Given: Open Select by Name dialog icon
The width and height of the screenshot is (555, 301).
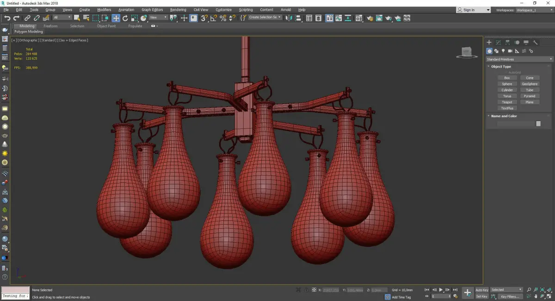Looking at the screenshot, I should pos(86,18).
